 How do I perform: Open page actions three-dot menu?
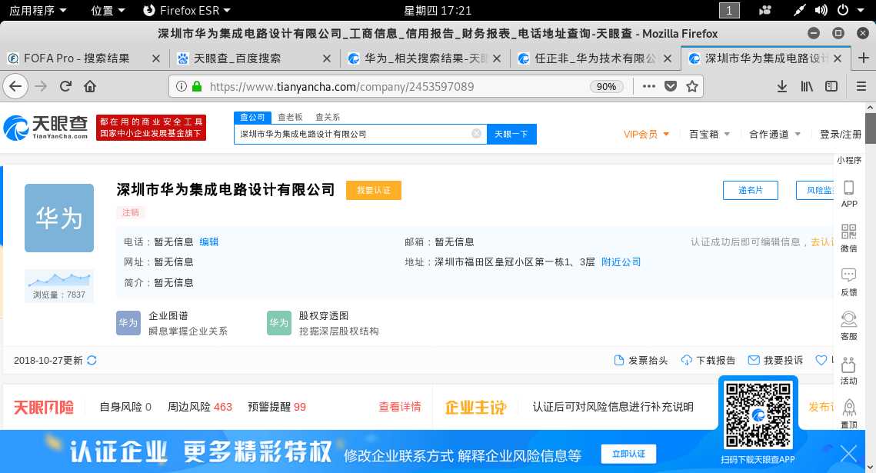click(x=648, y=86)
